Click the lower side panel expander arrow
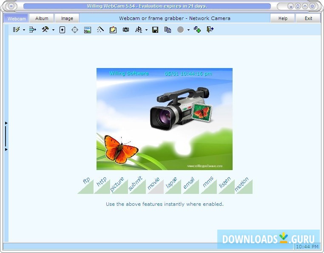This screenshot has width=324, height=253. coord(6,149)
